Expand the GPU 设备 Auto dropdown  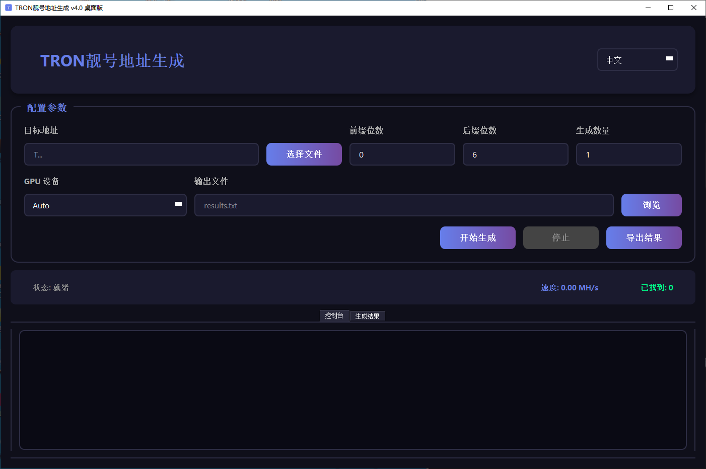click(x=105, y=205)
